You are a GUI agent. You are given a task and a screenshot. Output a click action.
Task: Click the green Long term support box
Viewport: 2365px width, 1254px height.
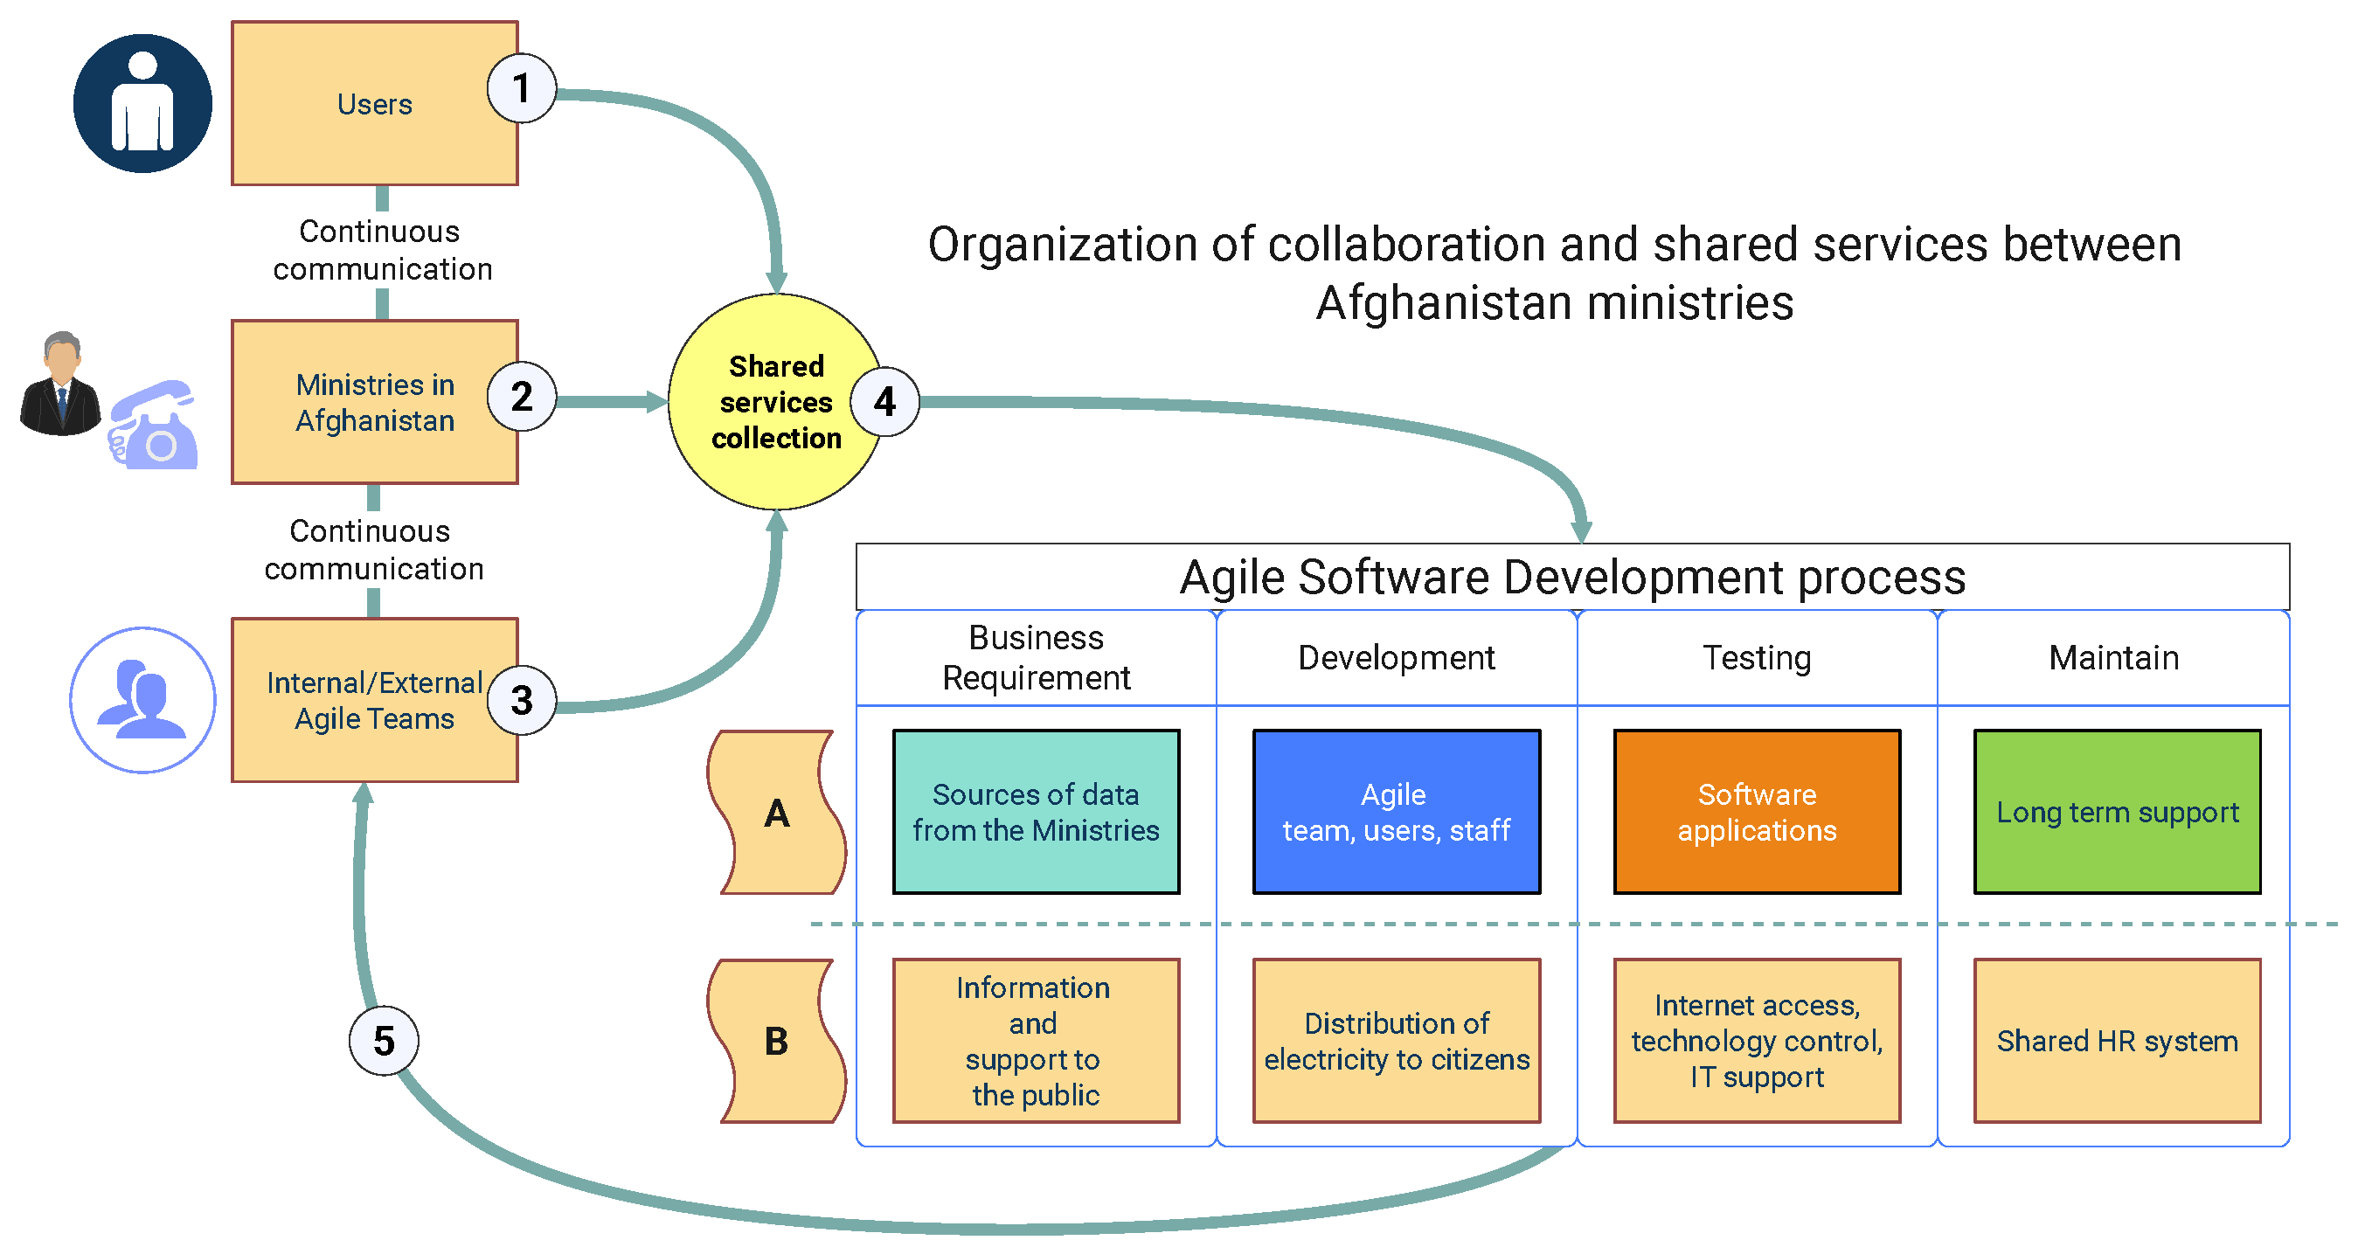(2116, 812)
